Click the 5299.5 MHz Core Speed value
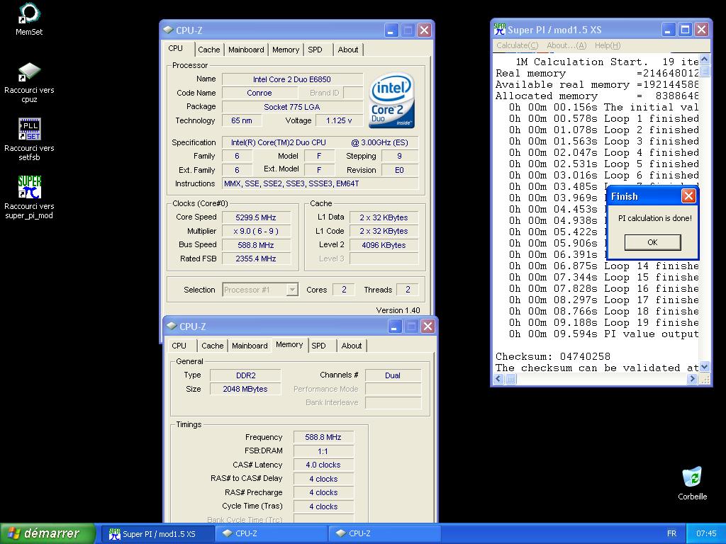Viewport: 726px width, 544px height. tap(256, 217)
